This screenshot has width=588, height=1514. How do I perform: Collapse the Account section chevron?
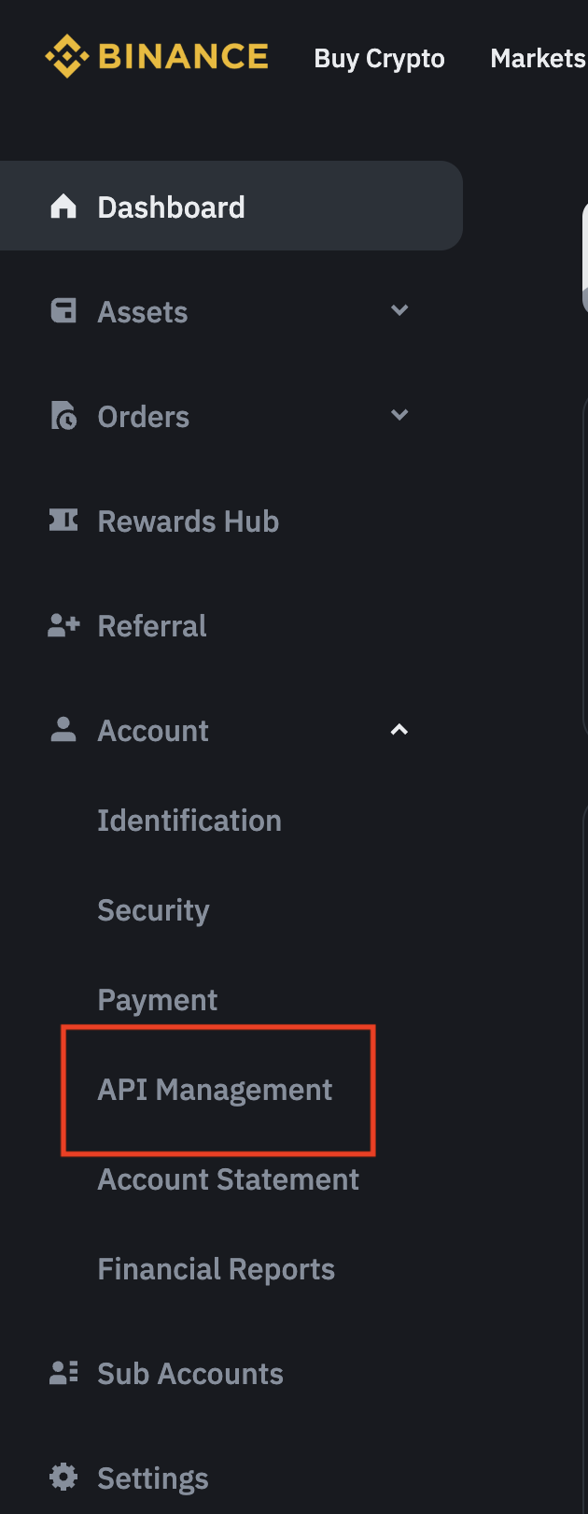[399, 730]
